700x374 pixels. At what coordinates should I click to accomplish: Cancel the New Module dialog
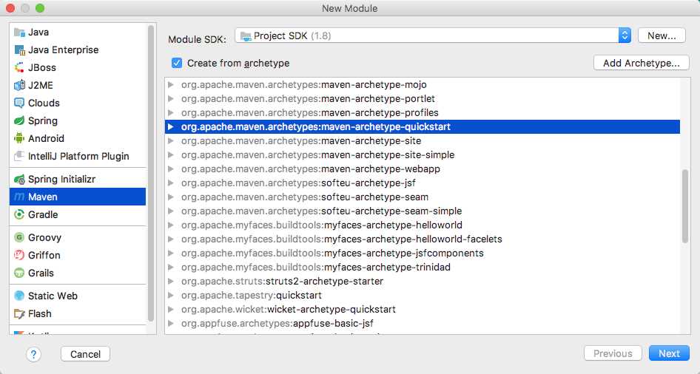(x=85, y=354)
